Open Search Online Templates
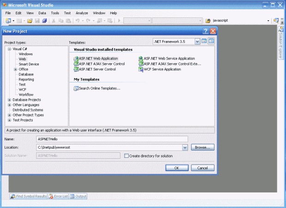This screenshot has width=286, height=208. pos(97,88)
